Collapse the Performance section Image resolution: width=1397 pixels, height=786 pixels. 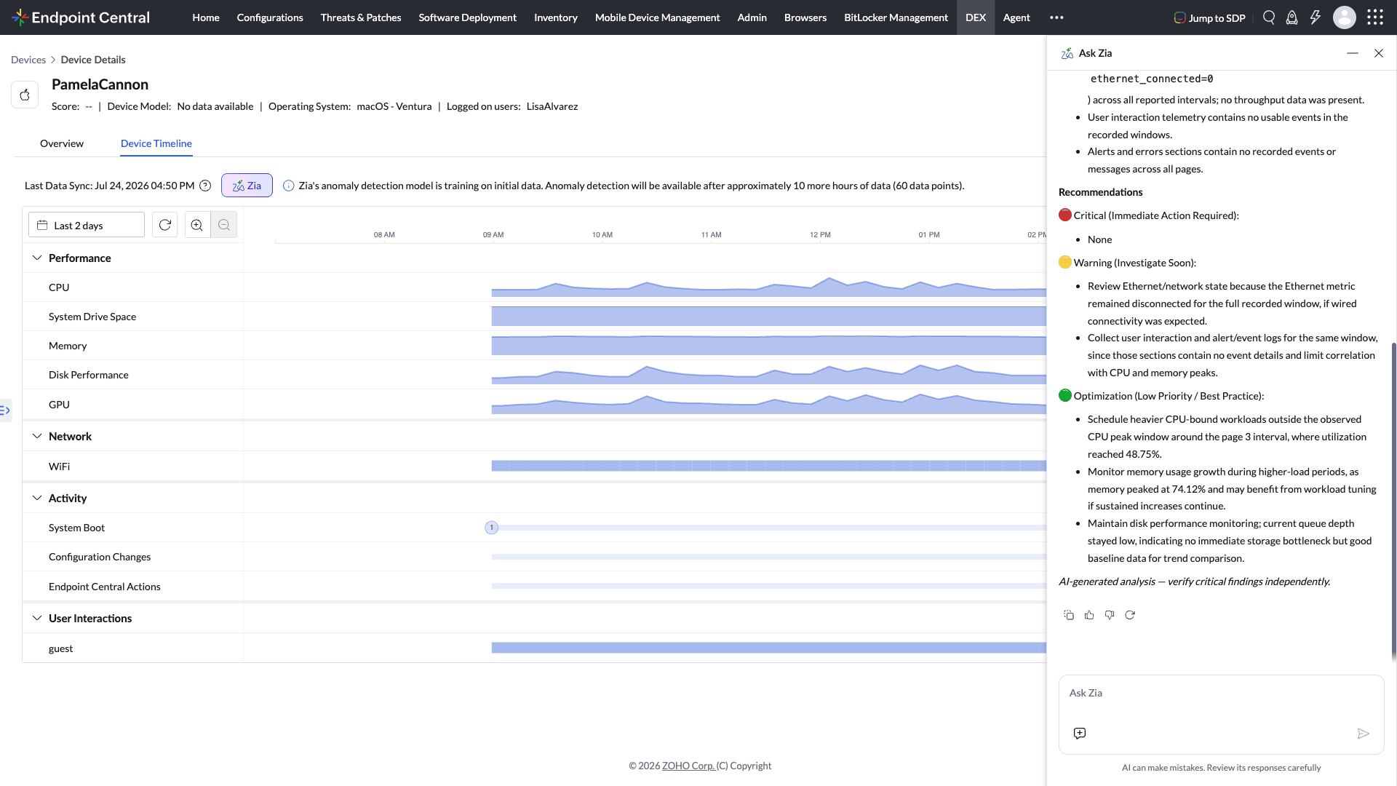click(37, 258)
